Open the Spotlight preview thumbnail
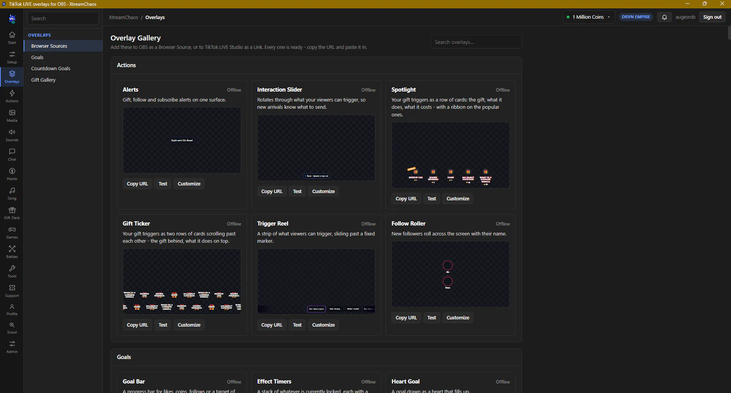This screenshot has height=393, width=731. click(x=450, y=155)
